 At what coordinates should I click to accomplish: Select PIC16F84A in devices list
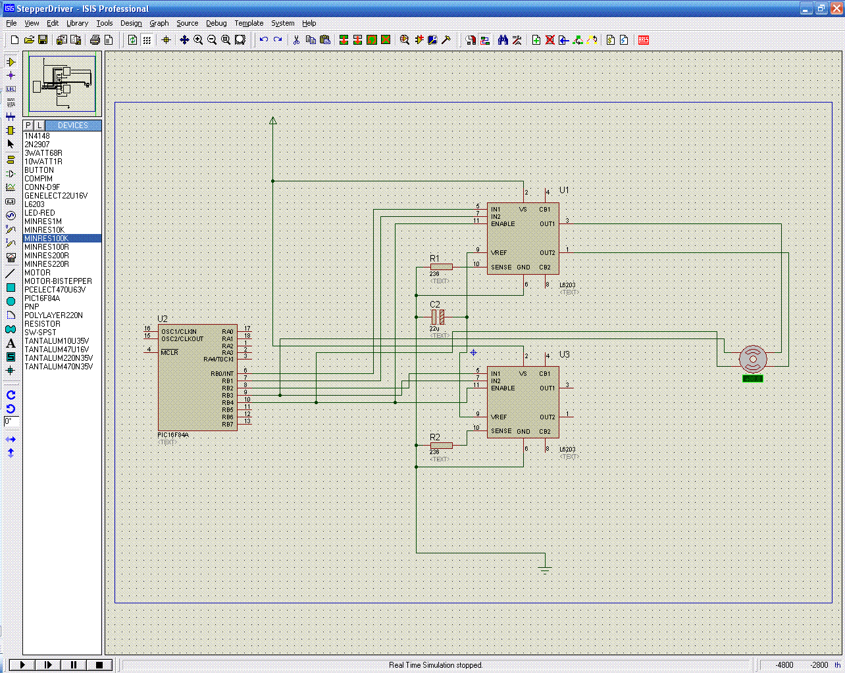coord(63,298)
